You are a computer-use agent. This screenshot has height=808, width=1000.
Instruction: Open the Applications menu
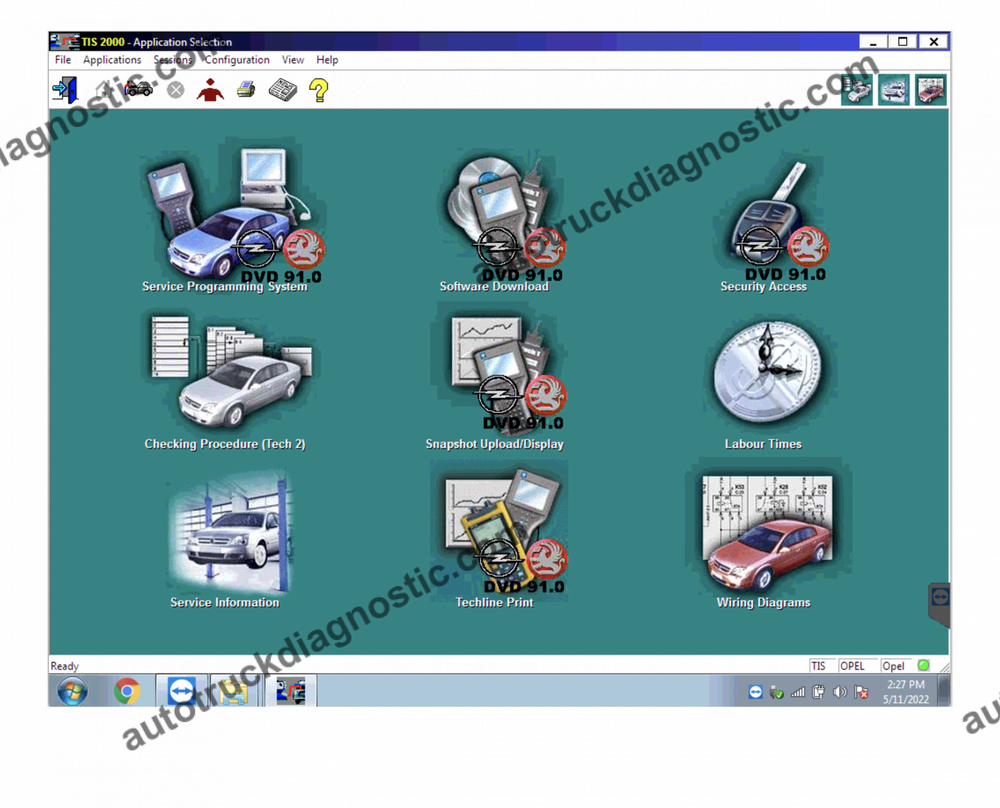(112, 60)
